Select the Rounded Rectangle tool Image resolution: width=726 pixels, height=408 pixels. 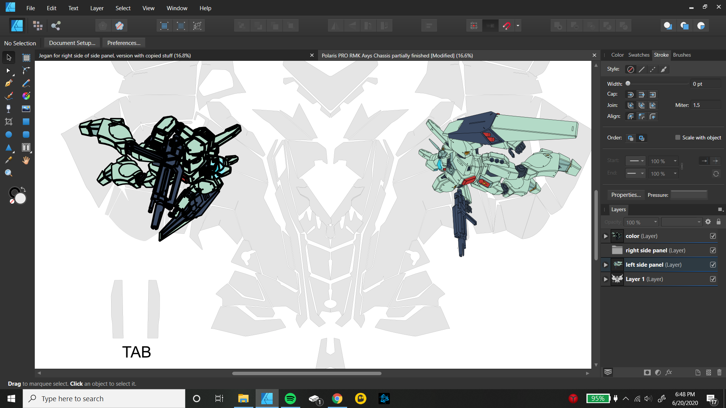26,134
